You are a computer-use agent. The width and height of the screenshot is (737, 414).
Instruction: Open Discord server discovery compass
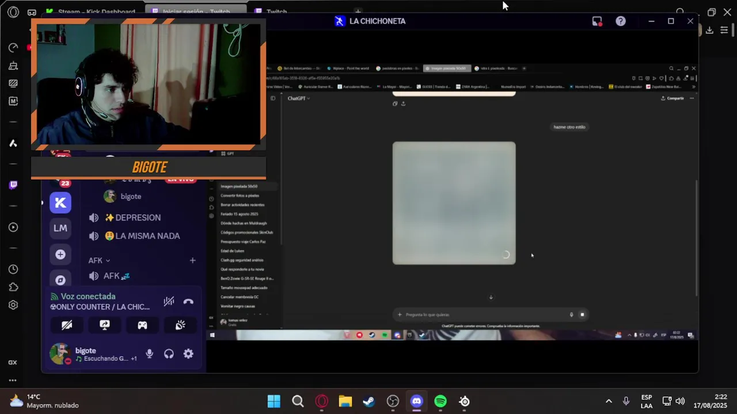(x=60, y=279)
